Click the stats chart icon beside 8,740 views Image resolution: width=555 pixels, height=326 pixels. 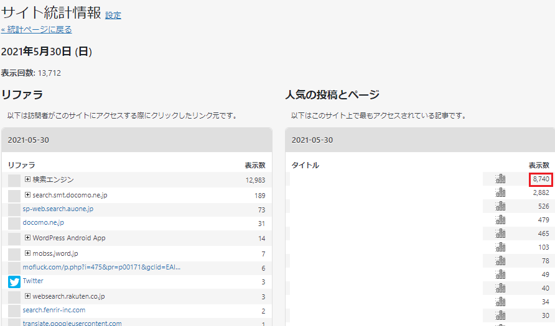[x=500, y=179]
